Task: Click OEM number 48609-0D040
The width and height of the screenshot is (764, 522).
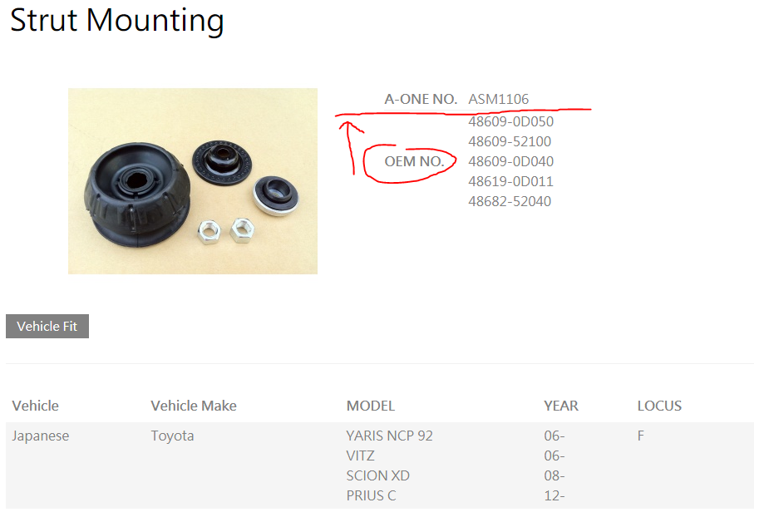Action: (x=511, y=161)
